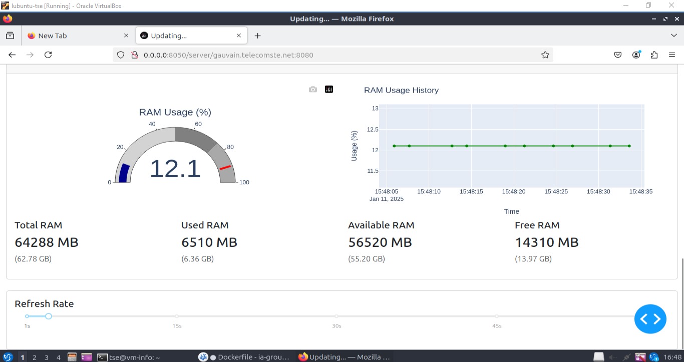Click the address bar URL field
Viewport: 684px width, 362px height.
[x=300, y=55]
